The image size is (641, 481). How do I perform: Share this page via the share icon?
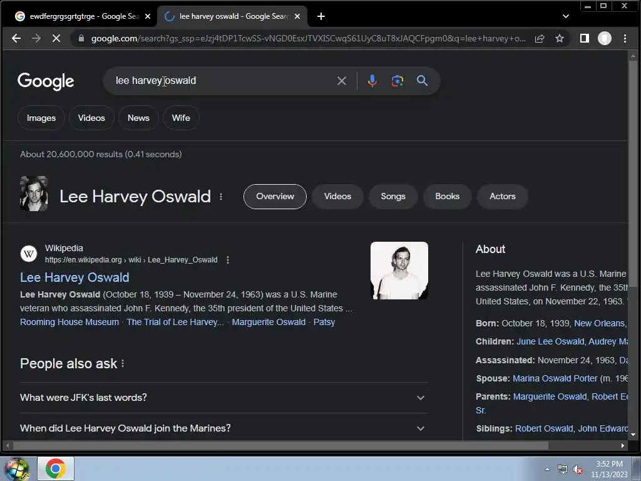(x=540, y=38)
